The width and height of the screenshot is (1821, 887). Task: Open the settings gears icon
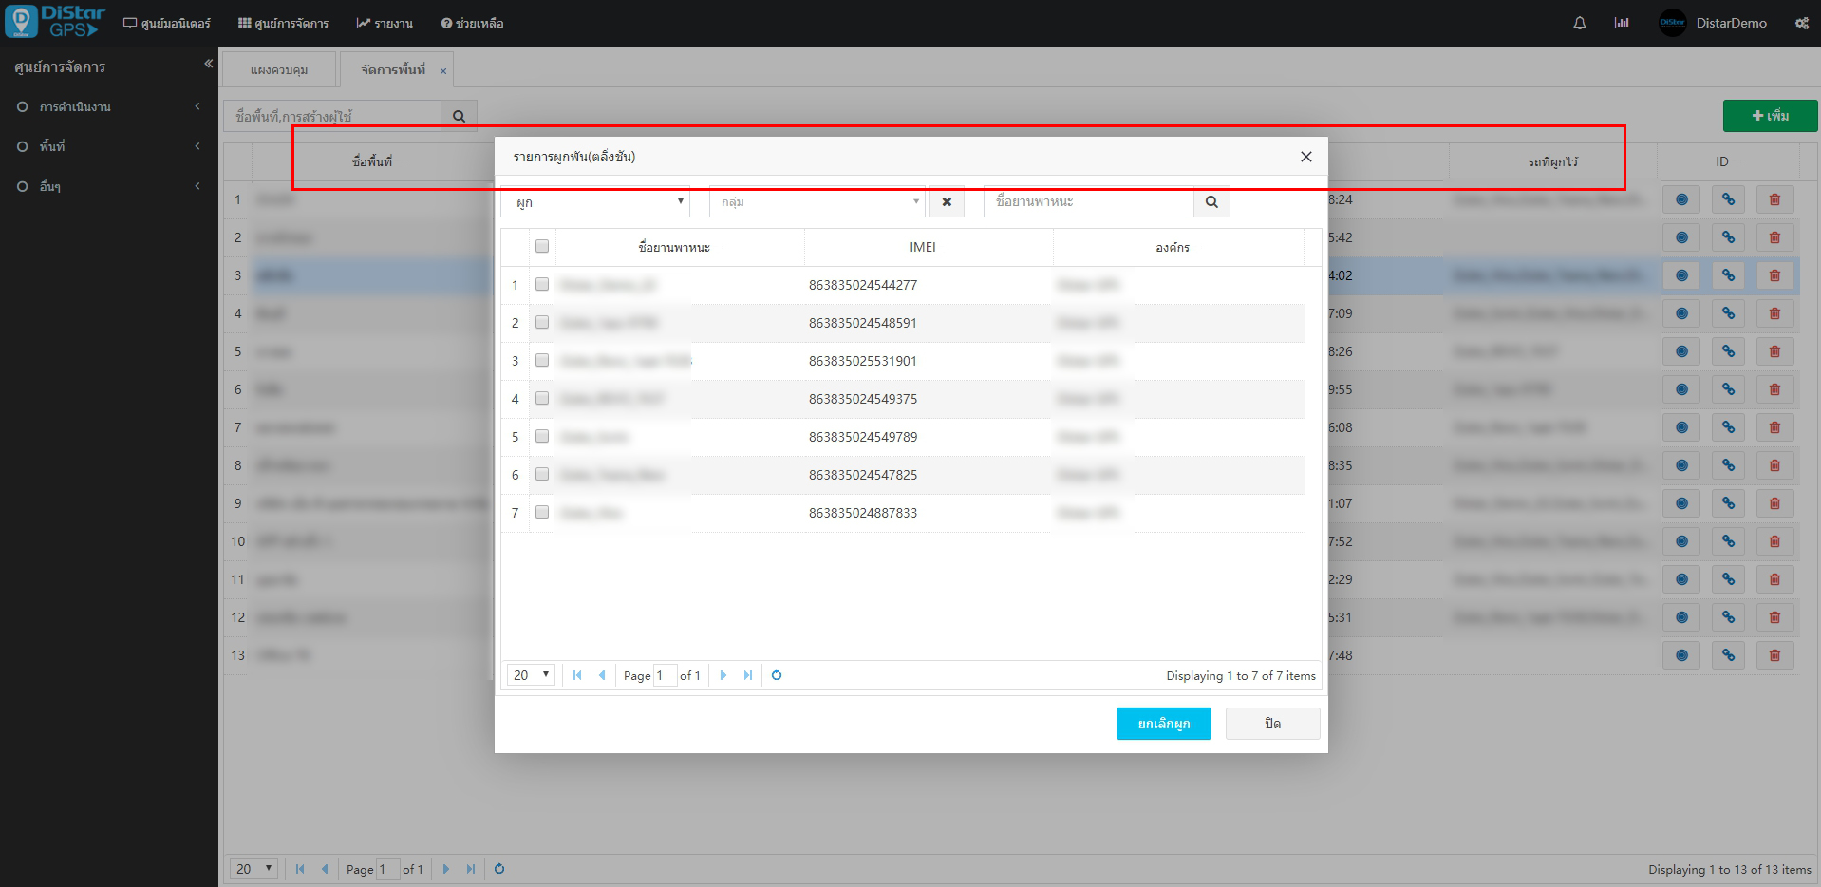1801,23
